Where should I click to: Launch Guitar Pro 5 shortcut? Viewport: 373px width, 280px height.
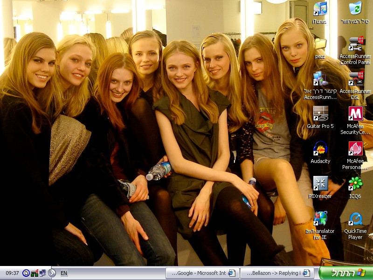tap(320, 114)
